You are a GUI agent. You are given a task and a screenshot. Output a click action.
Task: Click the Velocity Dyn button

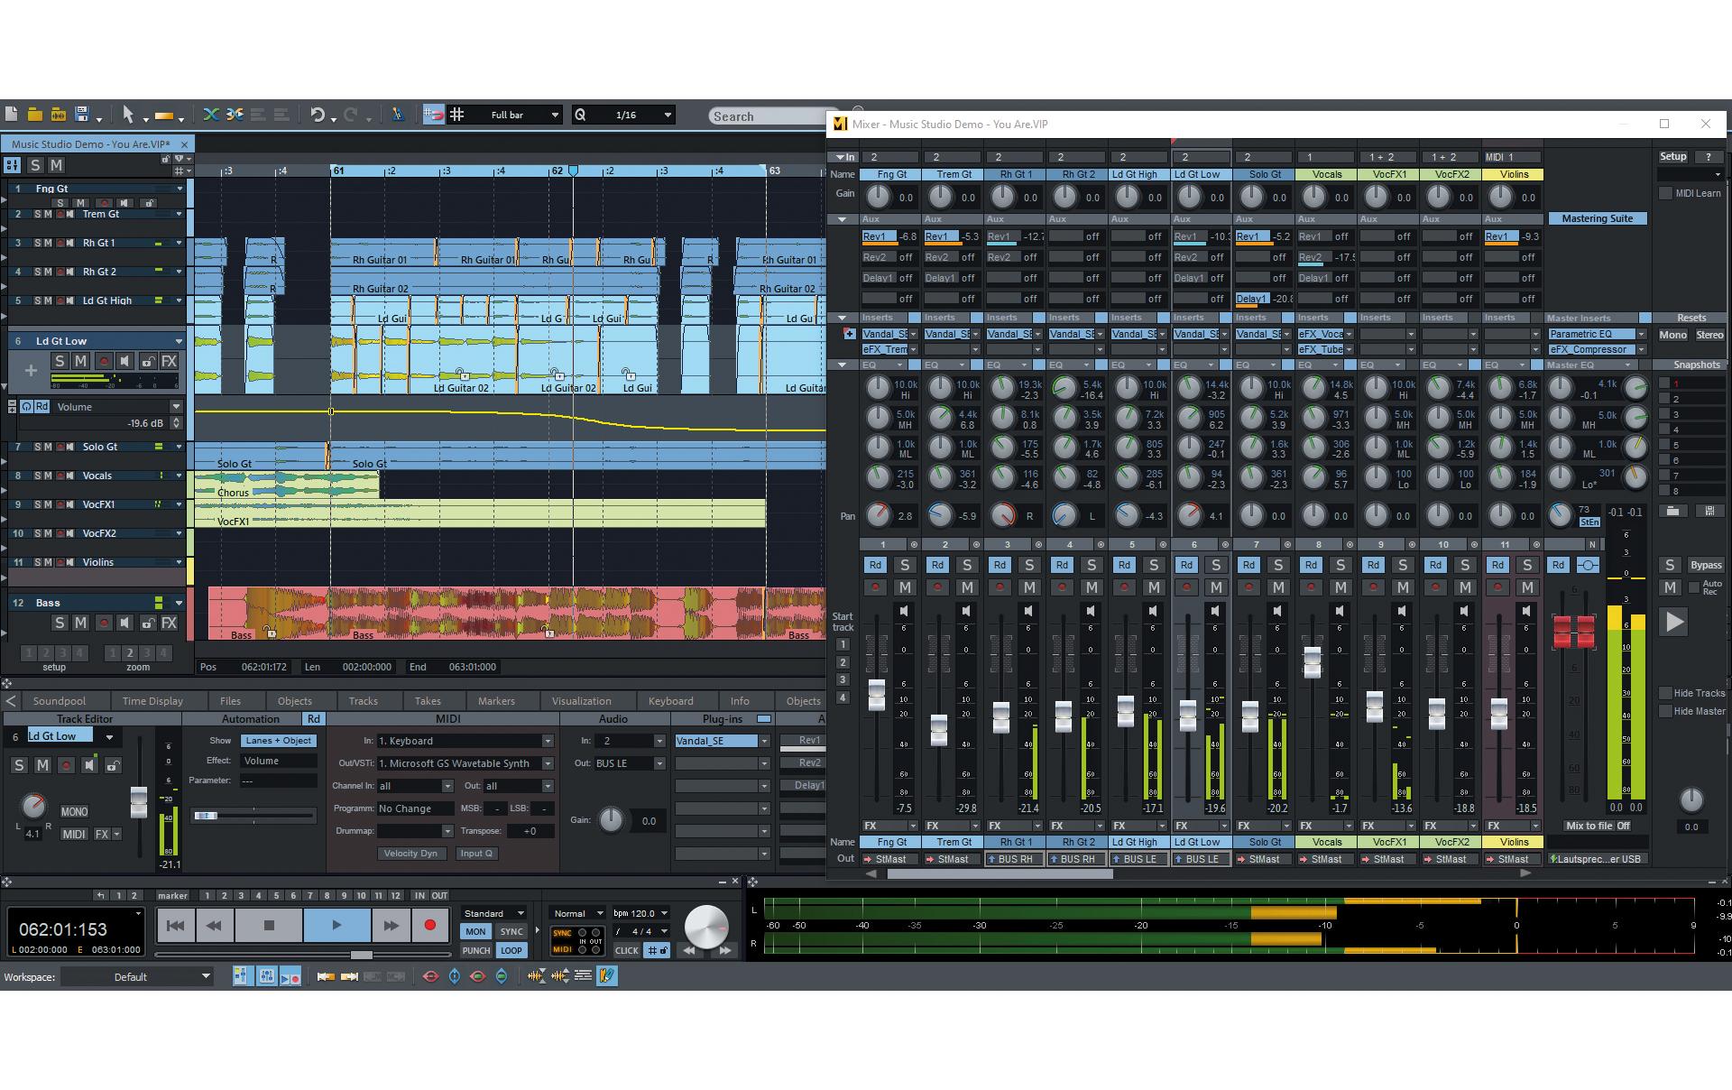tap(410, 854)
